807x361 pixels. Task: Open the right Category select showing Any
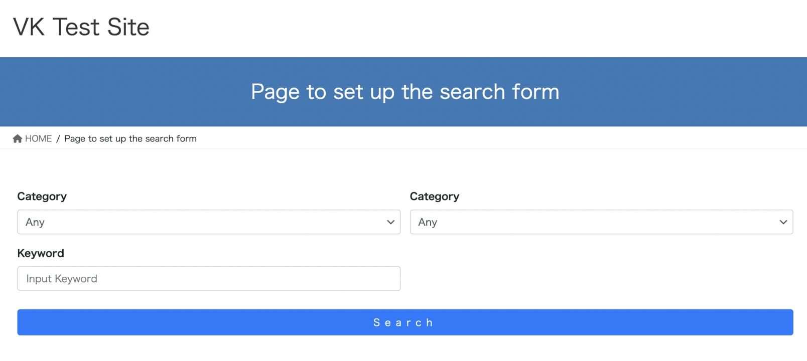pos(601,222)
